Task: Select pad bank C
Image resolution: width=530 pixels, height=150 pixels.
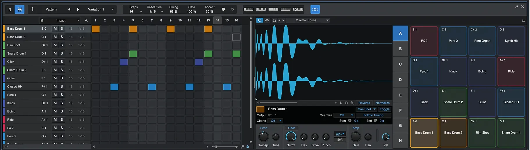Action: (400, 64)
